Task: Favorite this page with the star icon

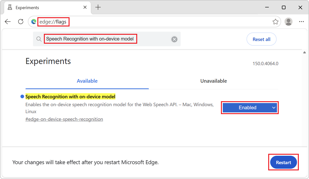Action: click(275, 22)
